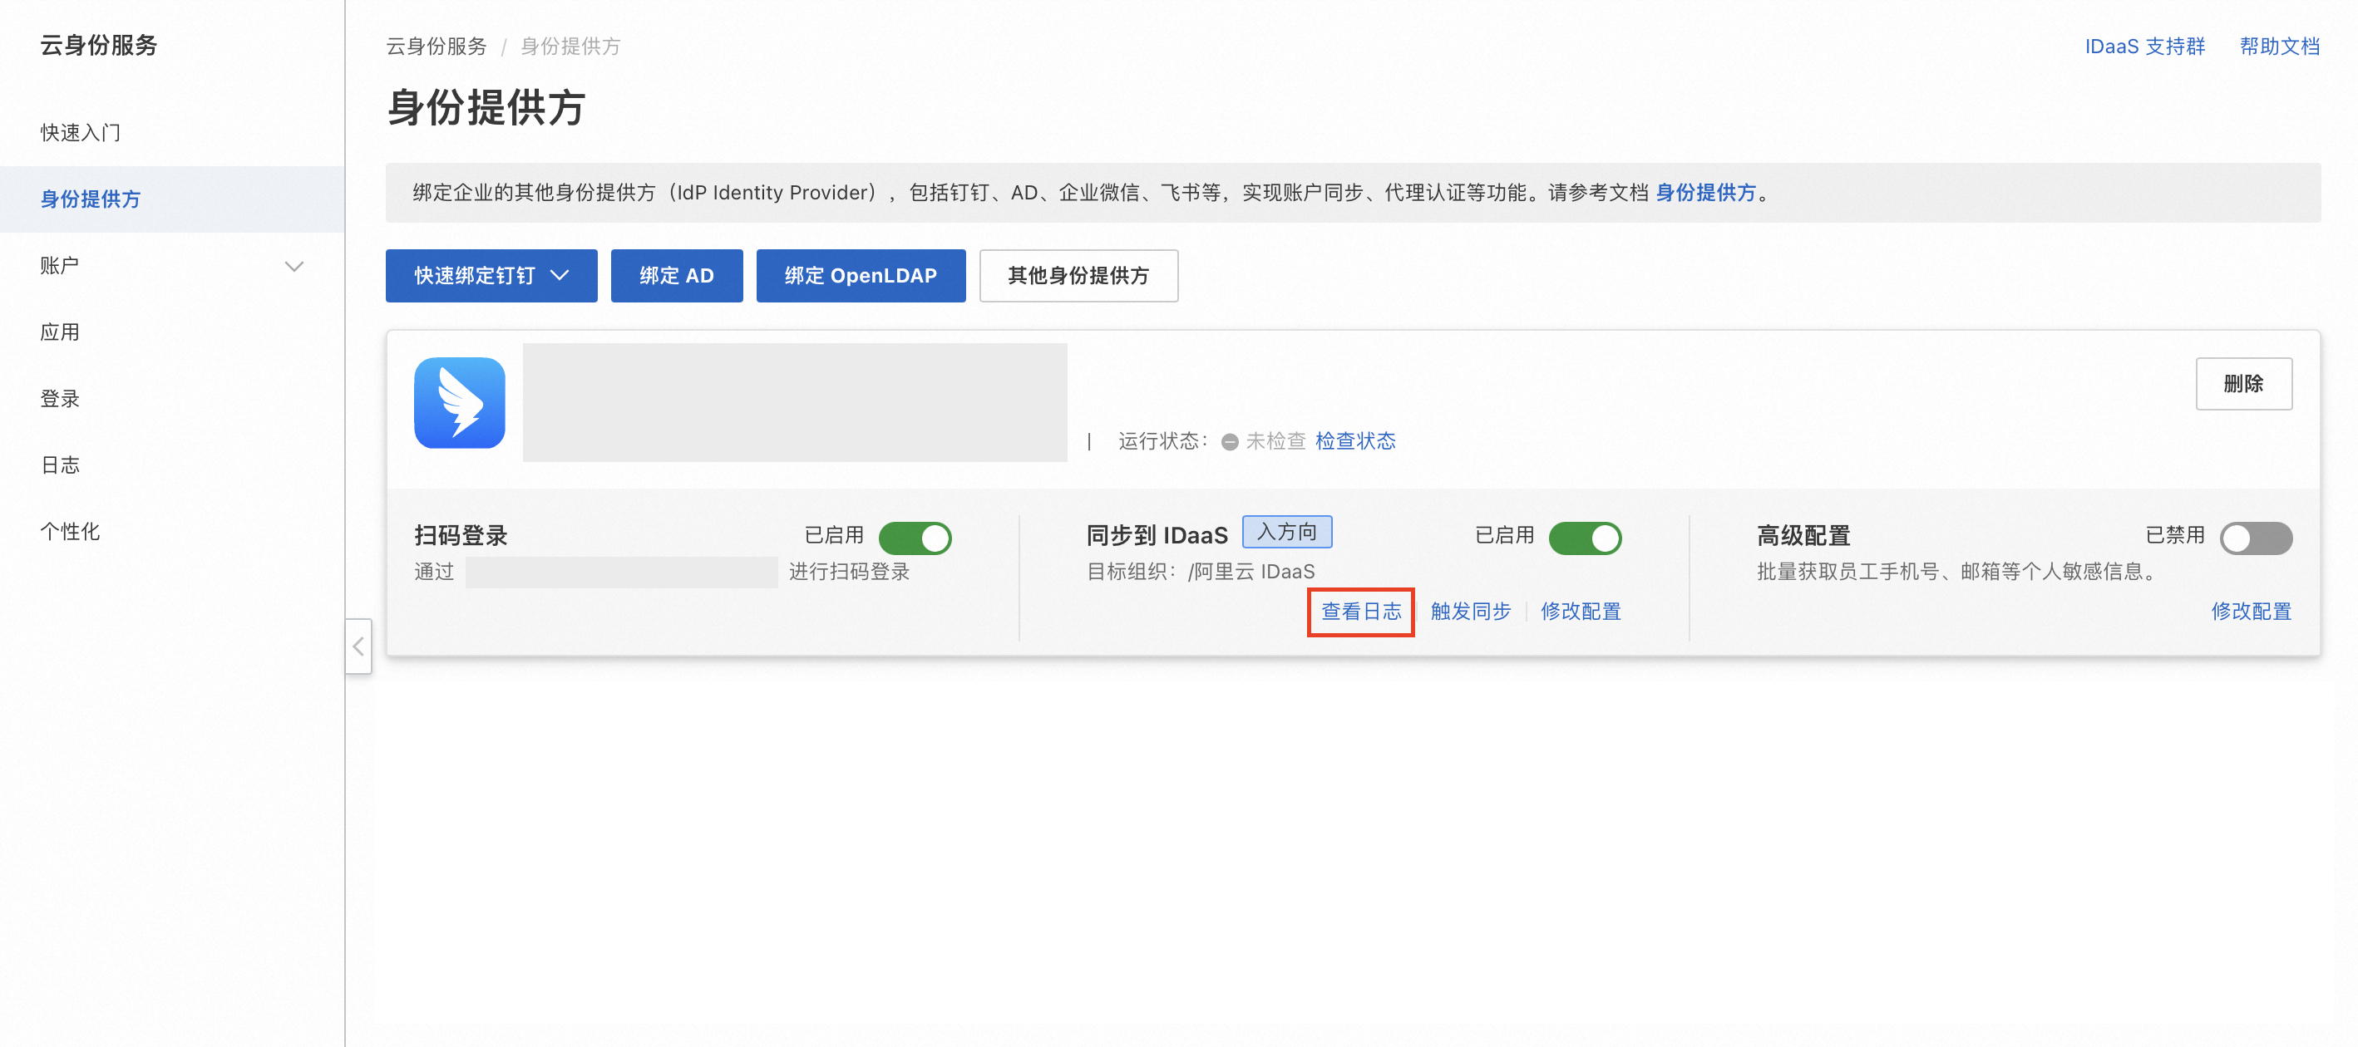The height and width of the screenshot is (1047, 2358).
Task: Open 快速入门 in the sidebar
Action: [81, 133]
